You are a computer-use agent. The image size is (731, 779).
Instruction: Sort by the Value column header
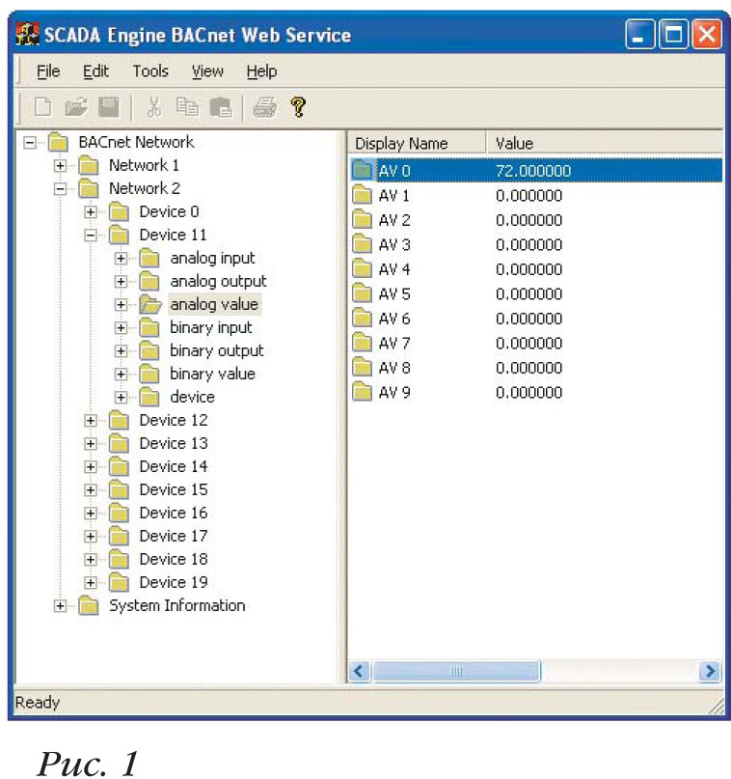[604, 143]
